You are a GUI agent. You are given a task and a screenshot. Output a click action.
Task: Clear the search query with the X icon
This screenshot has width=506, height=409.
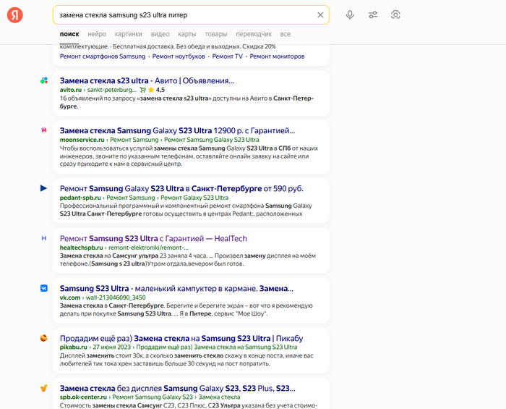click(x=320, y=15)
